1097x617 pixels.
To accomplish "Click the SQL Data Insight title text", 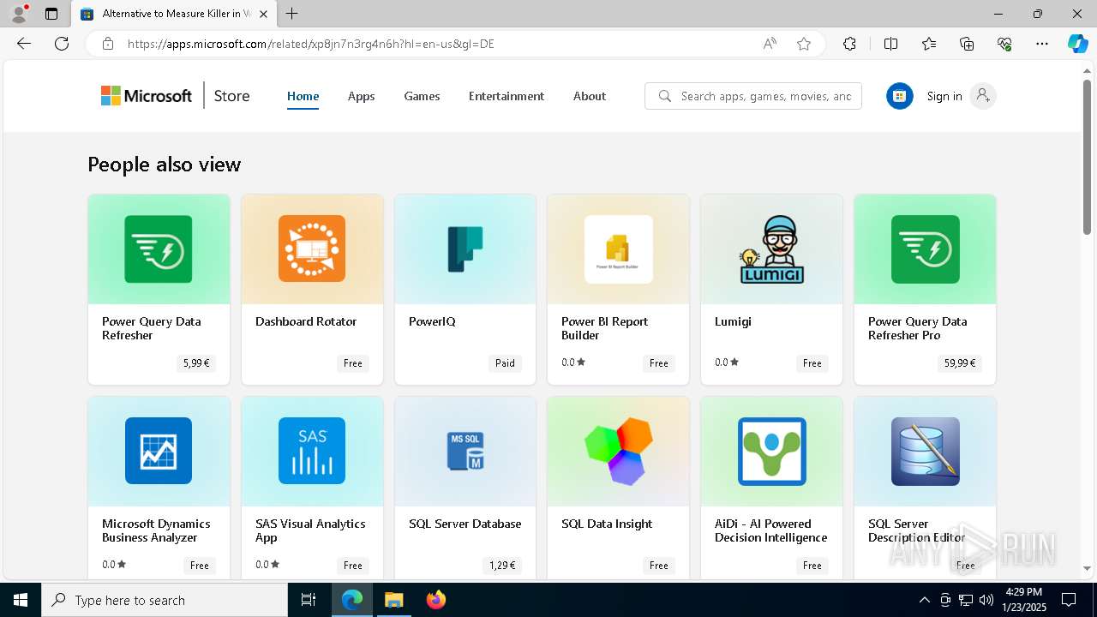I will pos(607,524).
